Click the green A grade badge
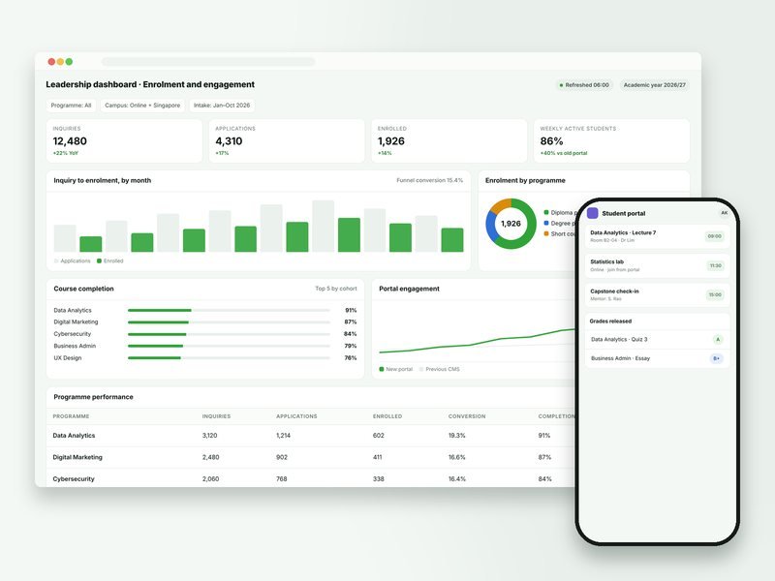This screenshot has height=581, width=775. pyautogui.click(x=718, y=340)
